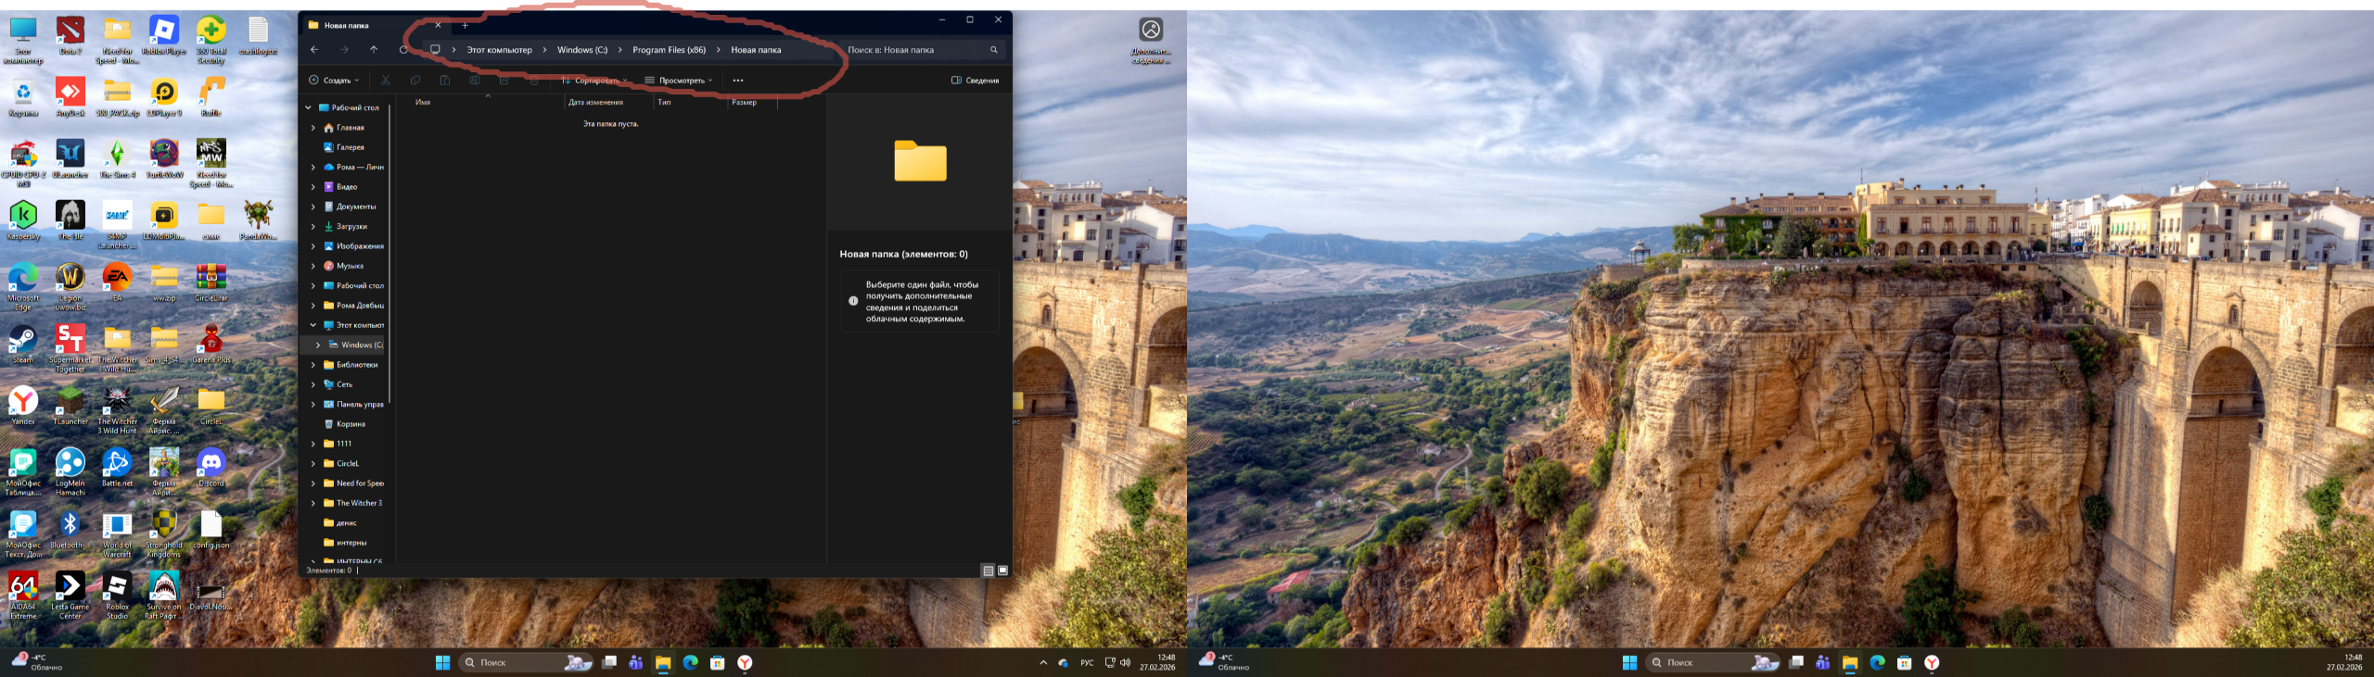Click the Battle.net desktop icon
This screenshot has height=677, width=2374.
click(x=117, y=463)
